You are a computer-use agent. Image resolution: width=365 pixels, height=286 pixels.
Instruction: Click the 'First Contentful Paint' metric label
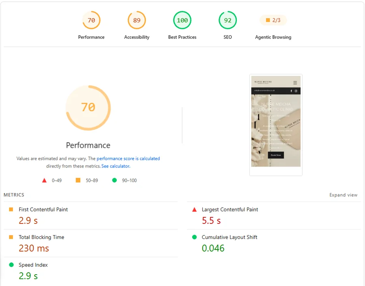[x=43, y=209]
